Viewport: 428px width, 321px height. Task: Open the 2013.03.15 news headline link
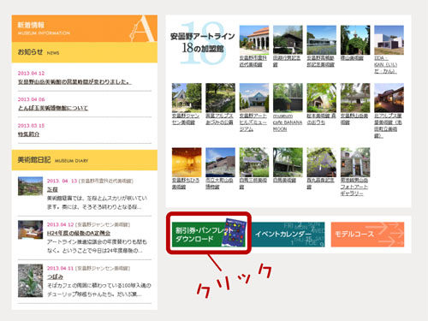point(28,134)
